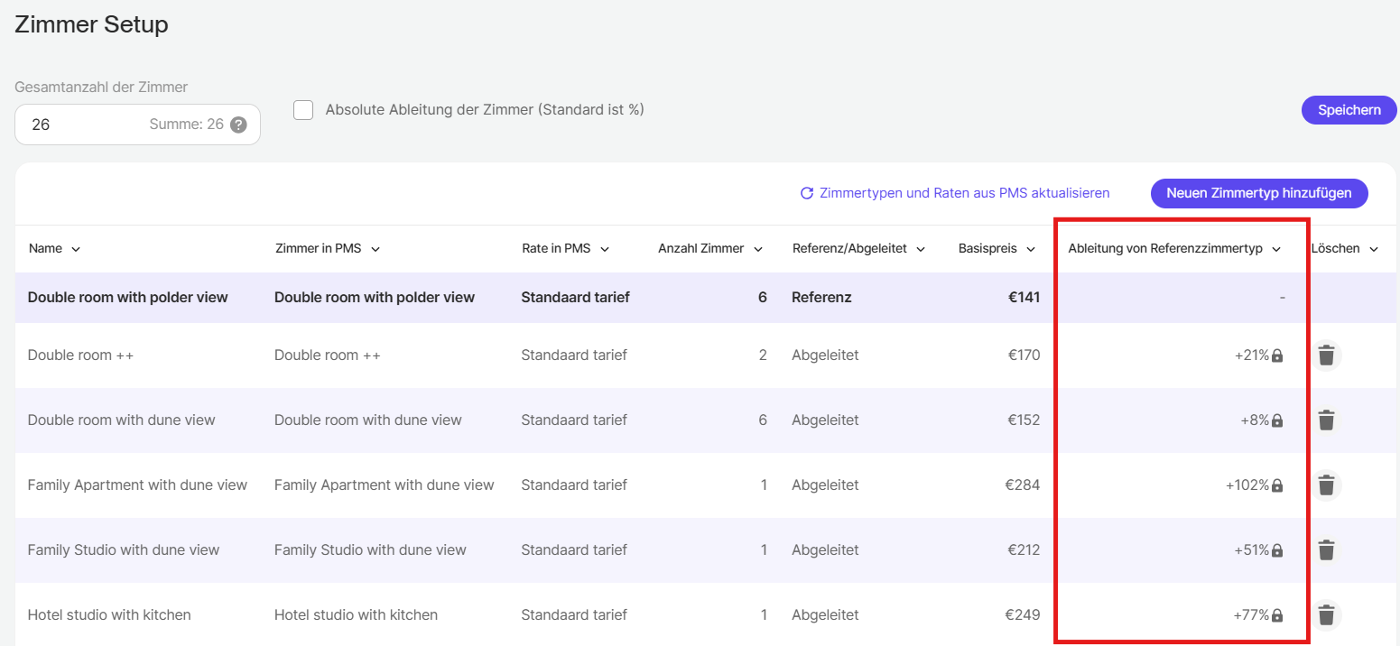Refresh Zimmertypen und Raten aus PMS

955,193
